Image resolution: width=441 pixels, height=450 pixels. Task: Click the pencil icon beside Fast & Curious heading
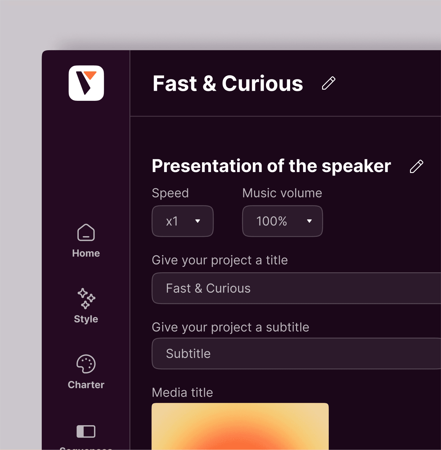click(328, 83)
